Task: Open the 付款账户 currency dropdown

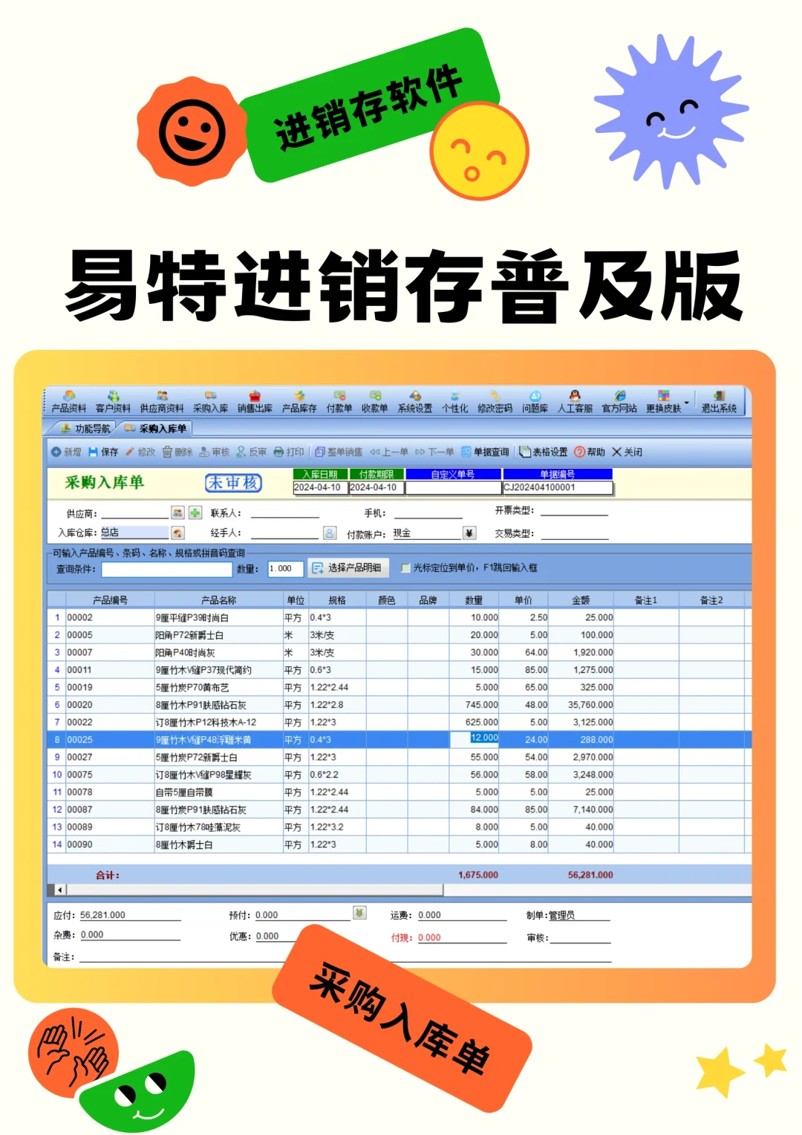Action: (469, 533)
